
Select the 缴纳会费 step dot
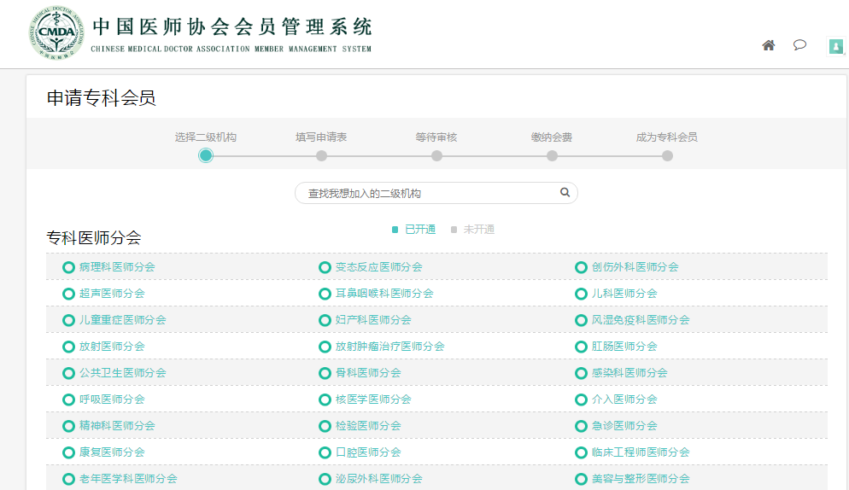[x=553, y=156]
